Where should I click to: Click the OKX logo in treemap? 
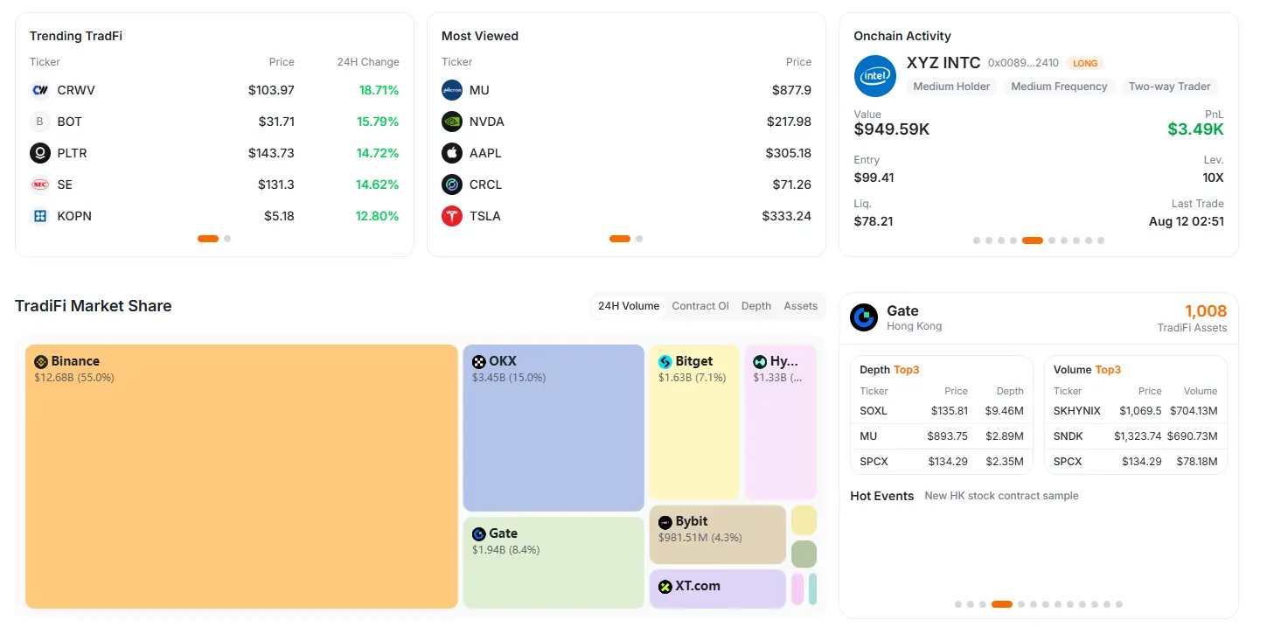pos(478,362)
